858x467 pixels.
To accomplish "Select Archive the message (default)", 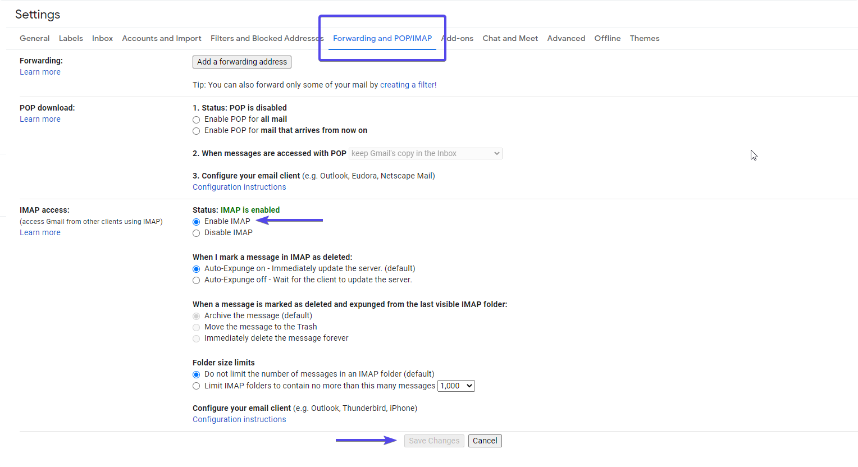I will (x=196, y=316).
